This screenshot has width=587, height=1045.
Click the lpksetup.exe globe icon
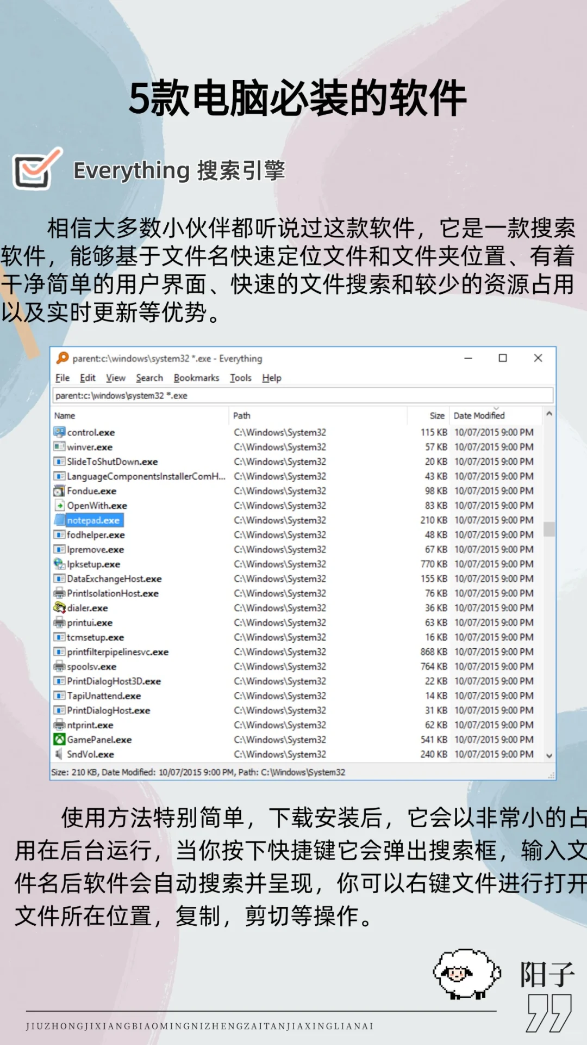(59, 564)
